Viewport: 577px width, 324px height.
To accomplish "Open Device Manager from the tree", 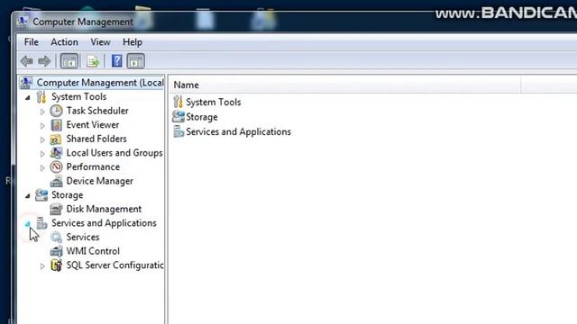I will point(100,181).
